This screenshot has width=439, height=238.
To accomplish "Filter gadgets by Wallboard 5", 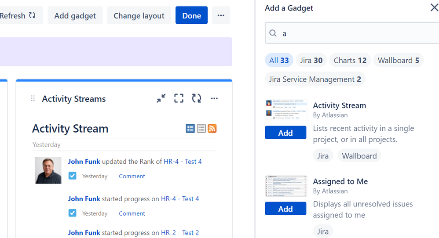I will 399,60.
